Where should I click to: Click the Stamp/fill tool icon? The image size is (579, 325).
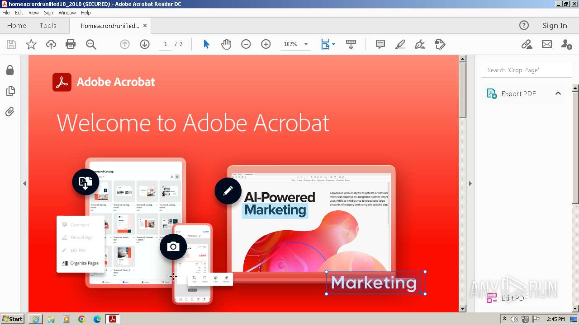[440, 44]
